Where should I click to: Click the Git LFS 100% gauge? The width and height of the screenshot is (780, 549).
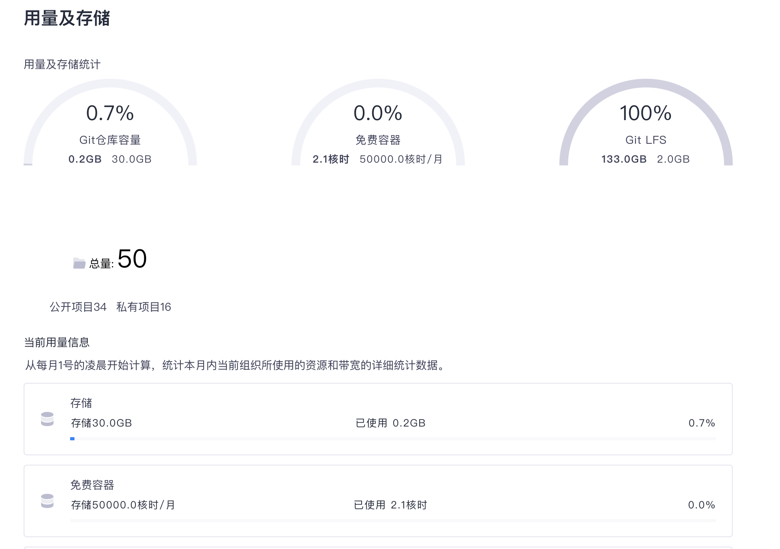tap(645, 113)
